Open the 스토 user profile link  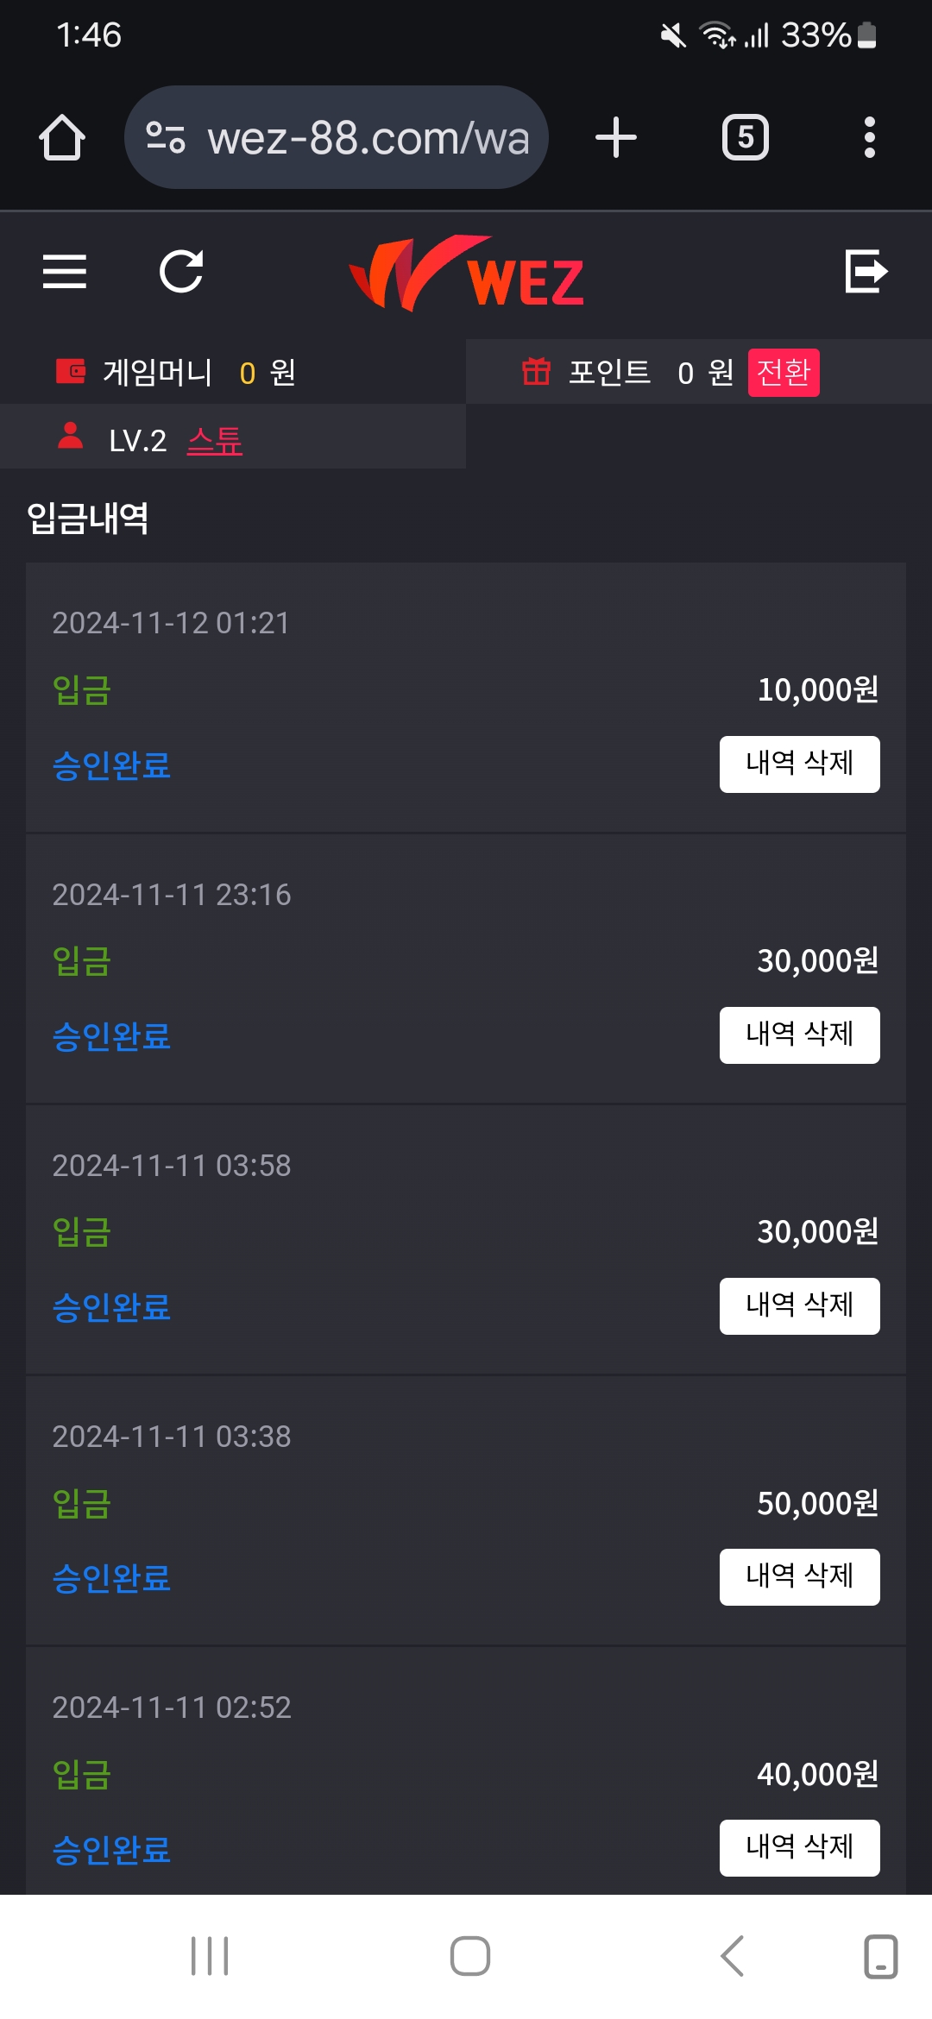[215, 441]
